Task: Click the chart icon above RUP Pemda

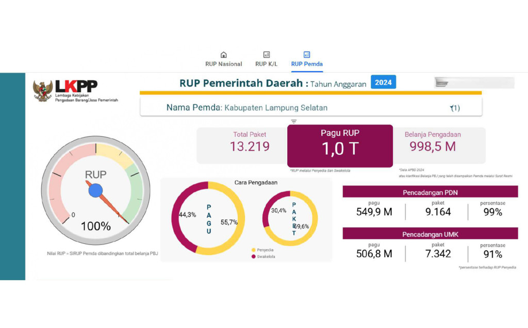Action: (307, 55)
